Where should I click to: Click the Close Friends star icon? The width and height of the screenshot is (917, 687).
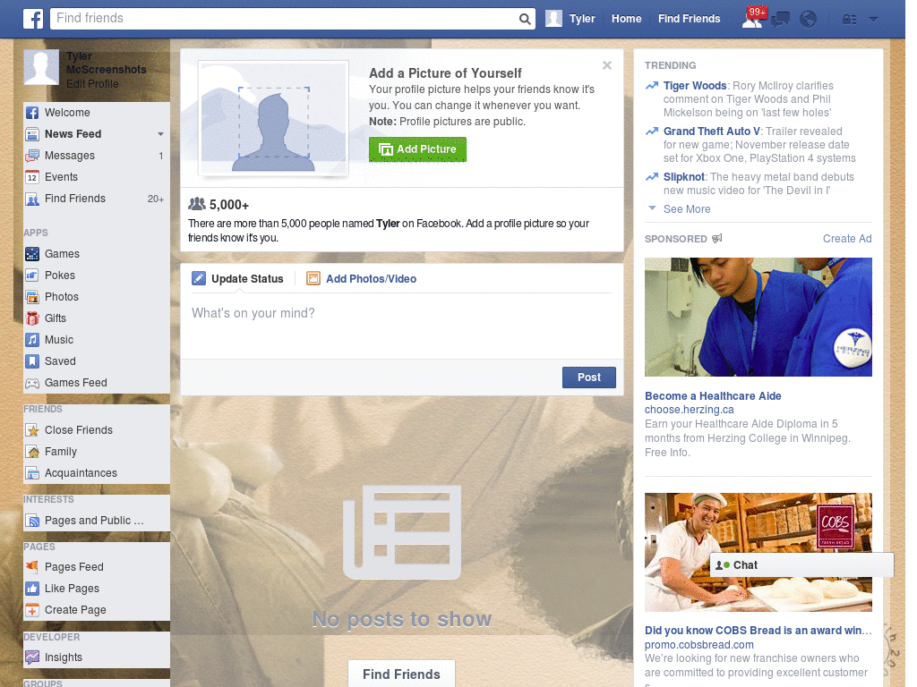coord(32,430)
